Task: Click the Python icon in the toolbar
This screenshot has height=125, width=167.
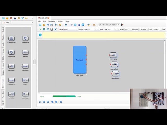Action: (88, 25)
